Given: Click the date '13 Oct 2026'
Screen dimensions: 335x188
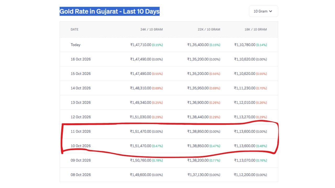Looking at the screenshot, I should (x=81, y=103).
